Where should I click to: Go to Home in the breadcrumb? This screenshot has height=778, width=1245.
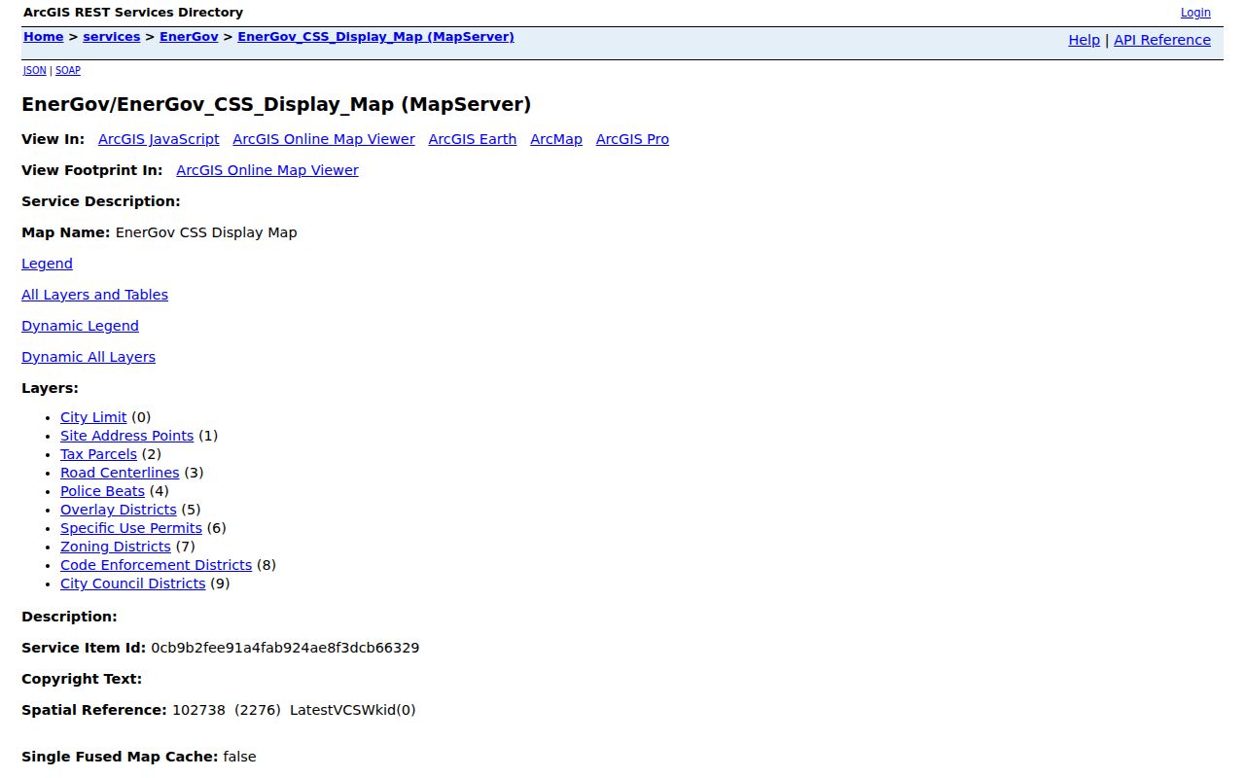44,37
